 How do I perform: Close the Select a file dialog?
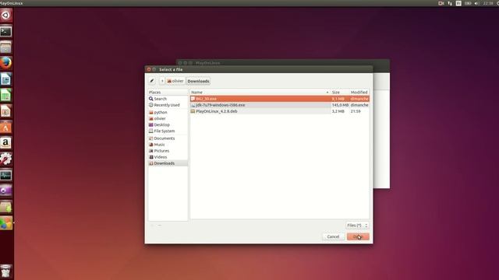click(149, 69)
